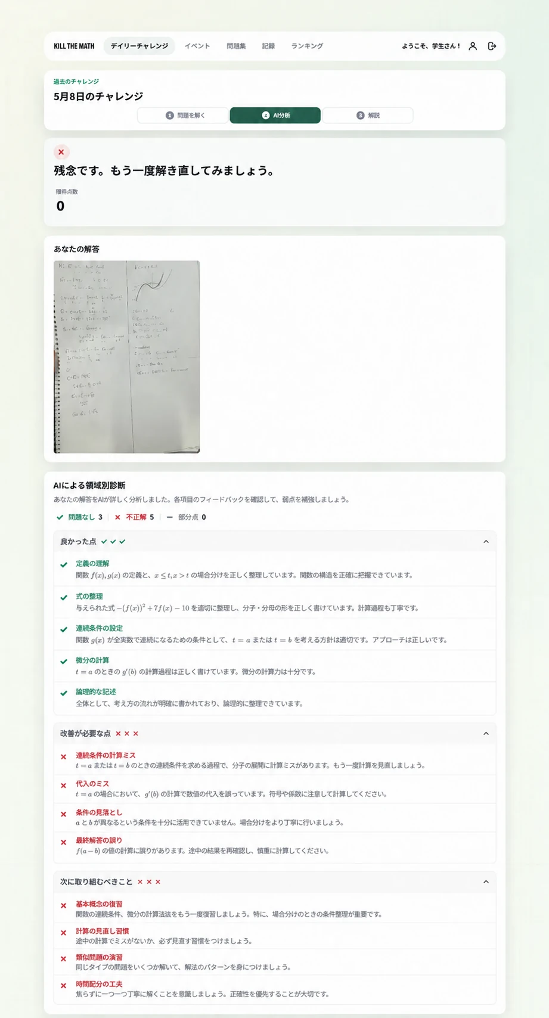
Task: Click the user profile icon
Action: click(473, 46)
